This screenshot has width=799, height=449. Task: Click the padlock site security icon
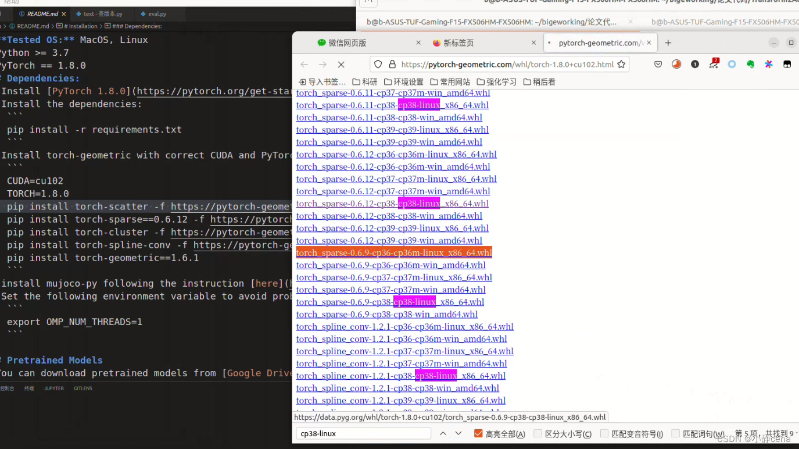(392, 65)
